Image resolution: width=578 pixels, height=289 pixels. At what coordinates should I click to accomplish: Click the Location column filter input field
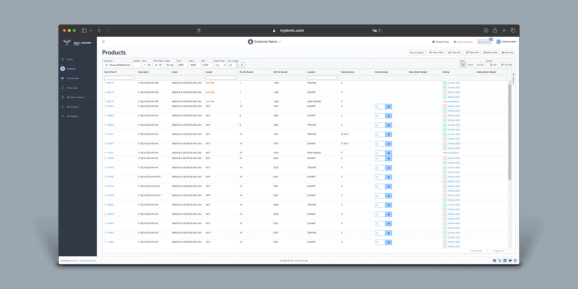pyautogui.click(x=322, y=78)
